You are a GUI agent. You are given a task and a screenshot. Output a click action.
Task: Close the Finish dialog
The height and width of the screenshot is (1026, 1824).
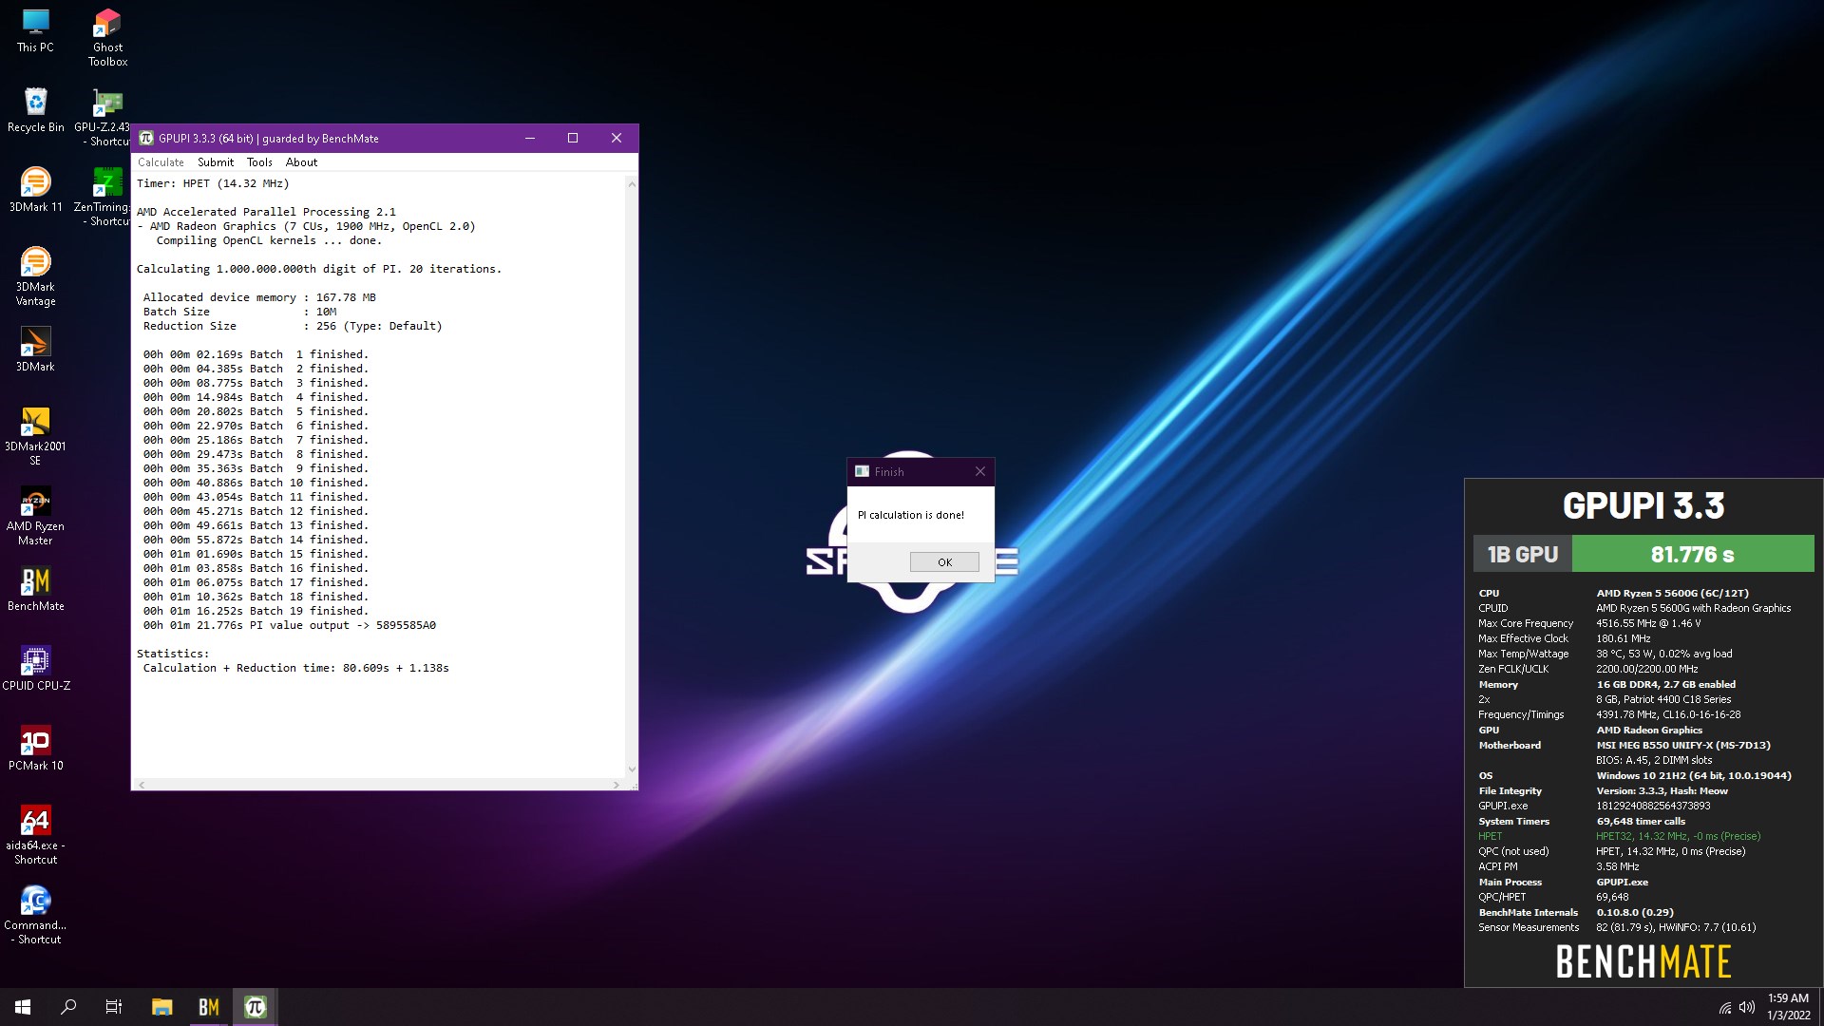pyautogui.click(x=980, y=471)
